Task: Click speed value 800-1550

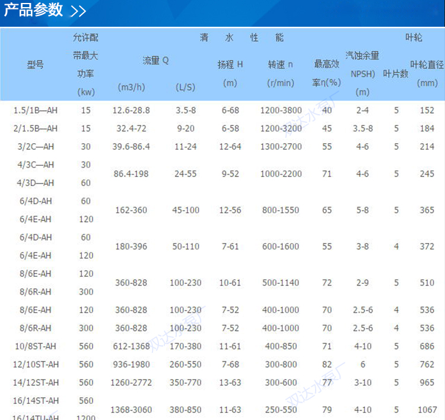Action: click(x=281, y=210)
